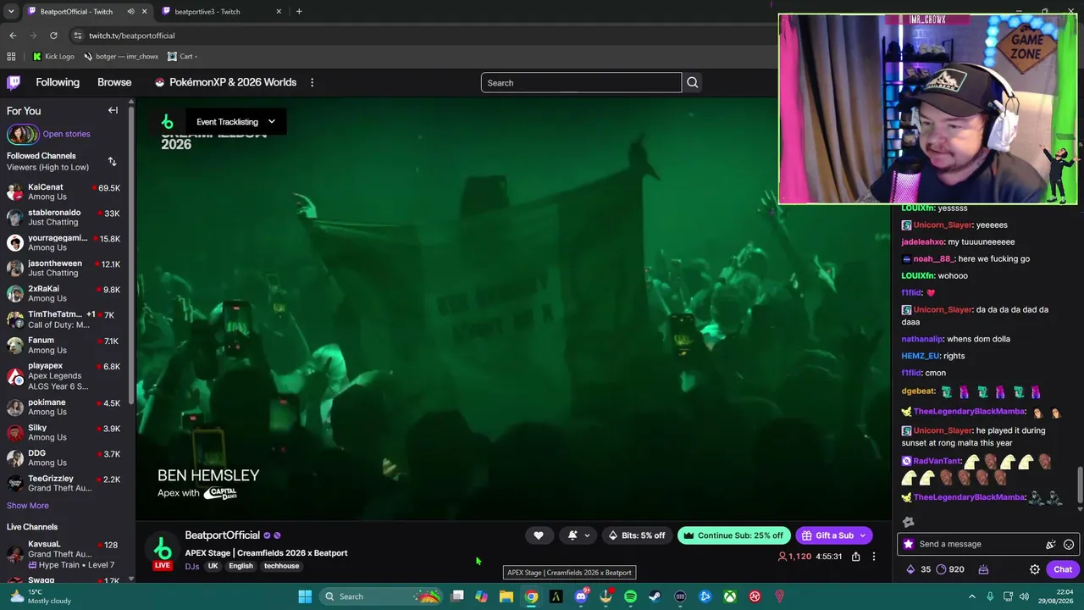This screenshot has height=610, width=1084.
Task: Launch Steam from the taskbar
Action: [x=655, y=596]
